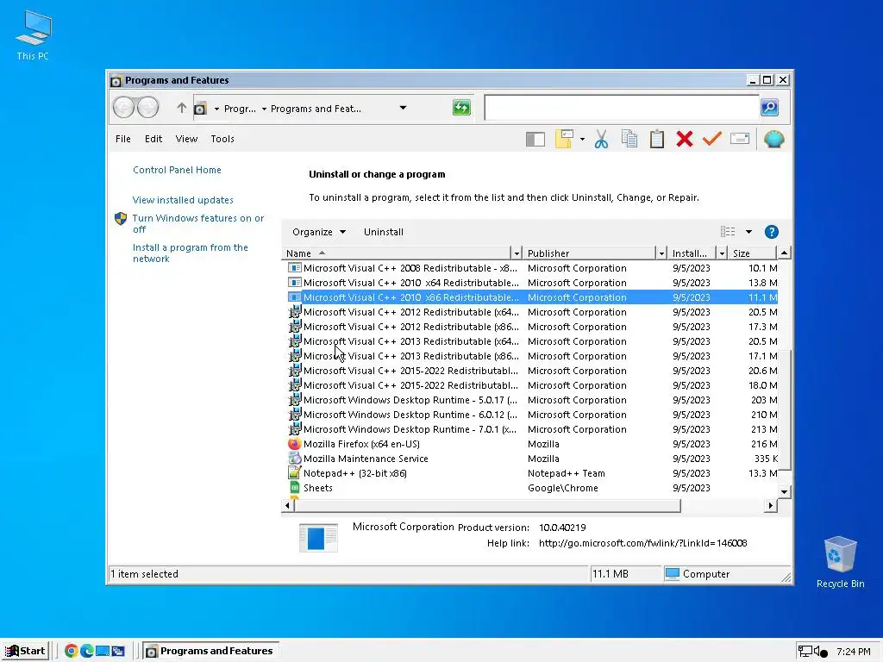This screenshot has width=883, height=662.
Task: Expand the Organize dropdown menu
Action: (319, 232)
